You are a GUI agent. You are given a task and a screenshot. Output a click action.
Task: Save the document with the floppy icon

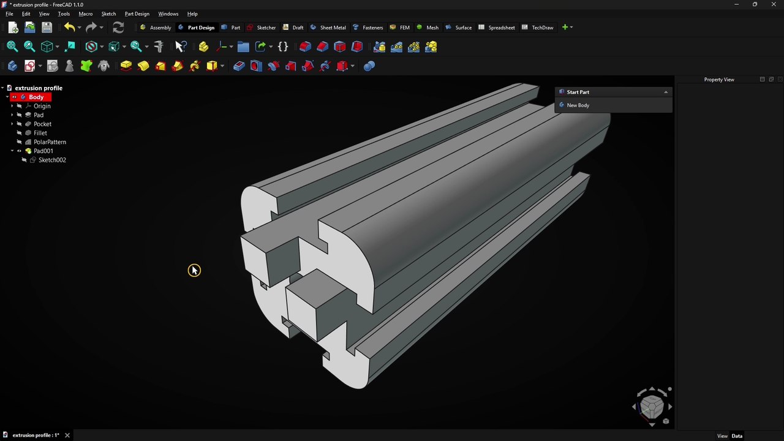click(x=47, y=28)
